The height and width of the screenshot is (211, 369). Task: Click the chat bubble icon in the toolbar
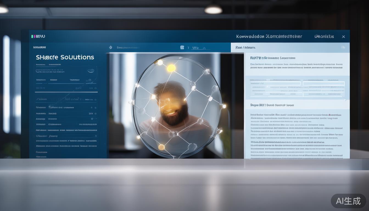click(x=182, y=48)
